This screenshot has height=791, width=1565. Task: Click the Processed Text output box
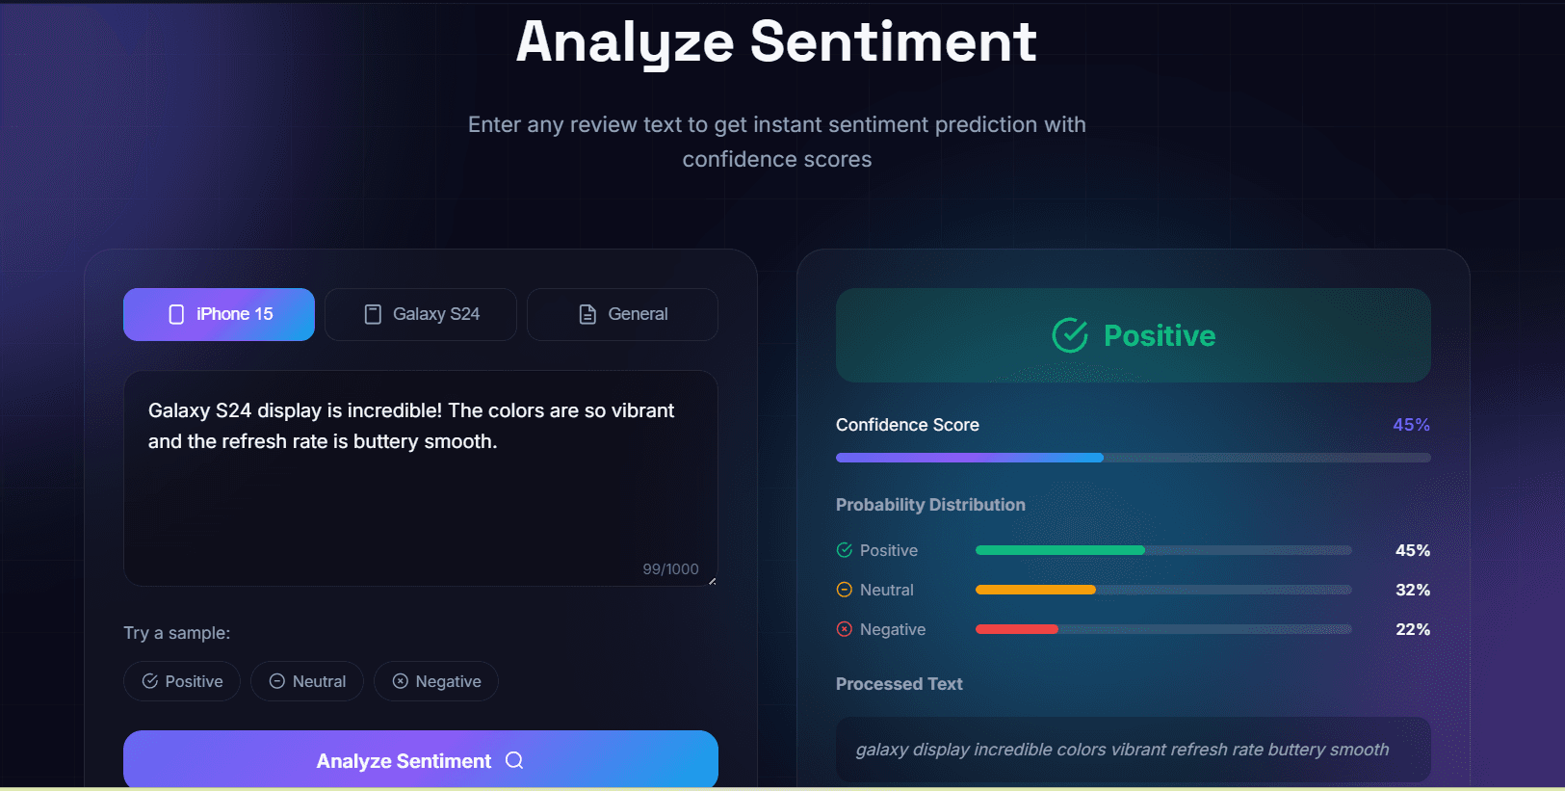tap(1133, 749)
